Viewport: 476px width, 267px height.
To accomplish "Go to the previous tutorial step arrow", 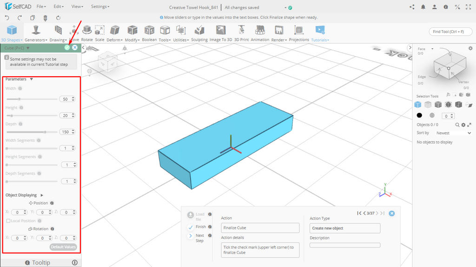I will pyautogui.click(x=364, y=213).
